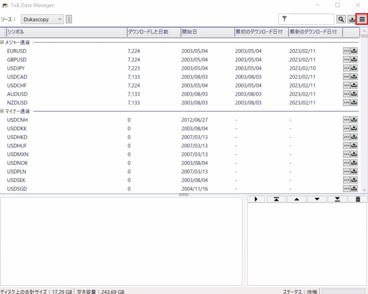Image resolution: width=368 pixels, height=294 pixels.
Task: Sort by the シンボル column header
Action: point(66,32)
